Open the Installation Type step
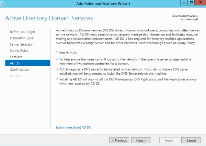Image resolution: width=206 pixels, height=146 pixels. (22, 38)
